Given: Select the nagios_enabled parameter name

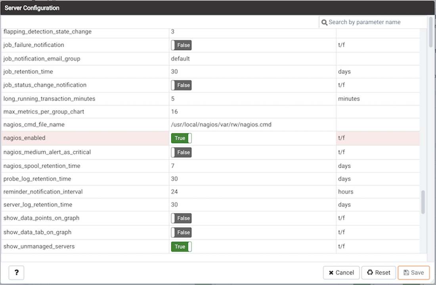Looking at the screenshot, I should pos(25,138).
